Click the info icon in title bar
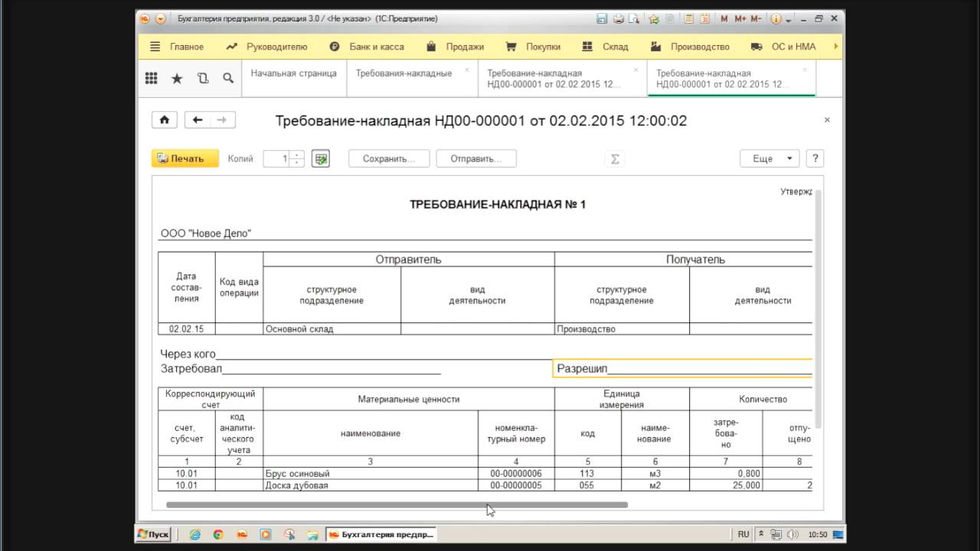This screenshot has width=980, height=551. coord(776,18)
